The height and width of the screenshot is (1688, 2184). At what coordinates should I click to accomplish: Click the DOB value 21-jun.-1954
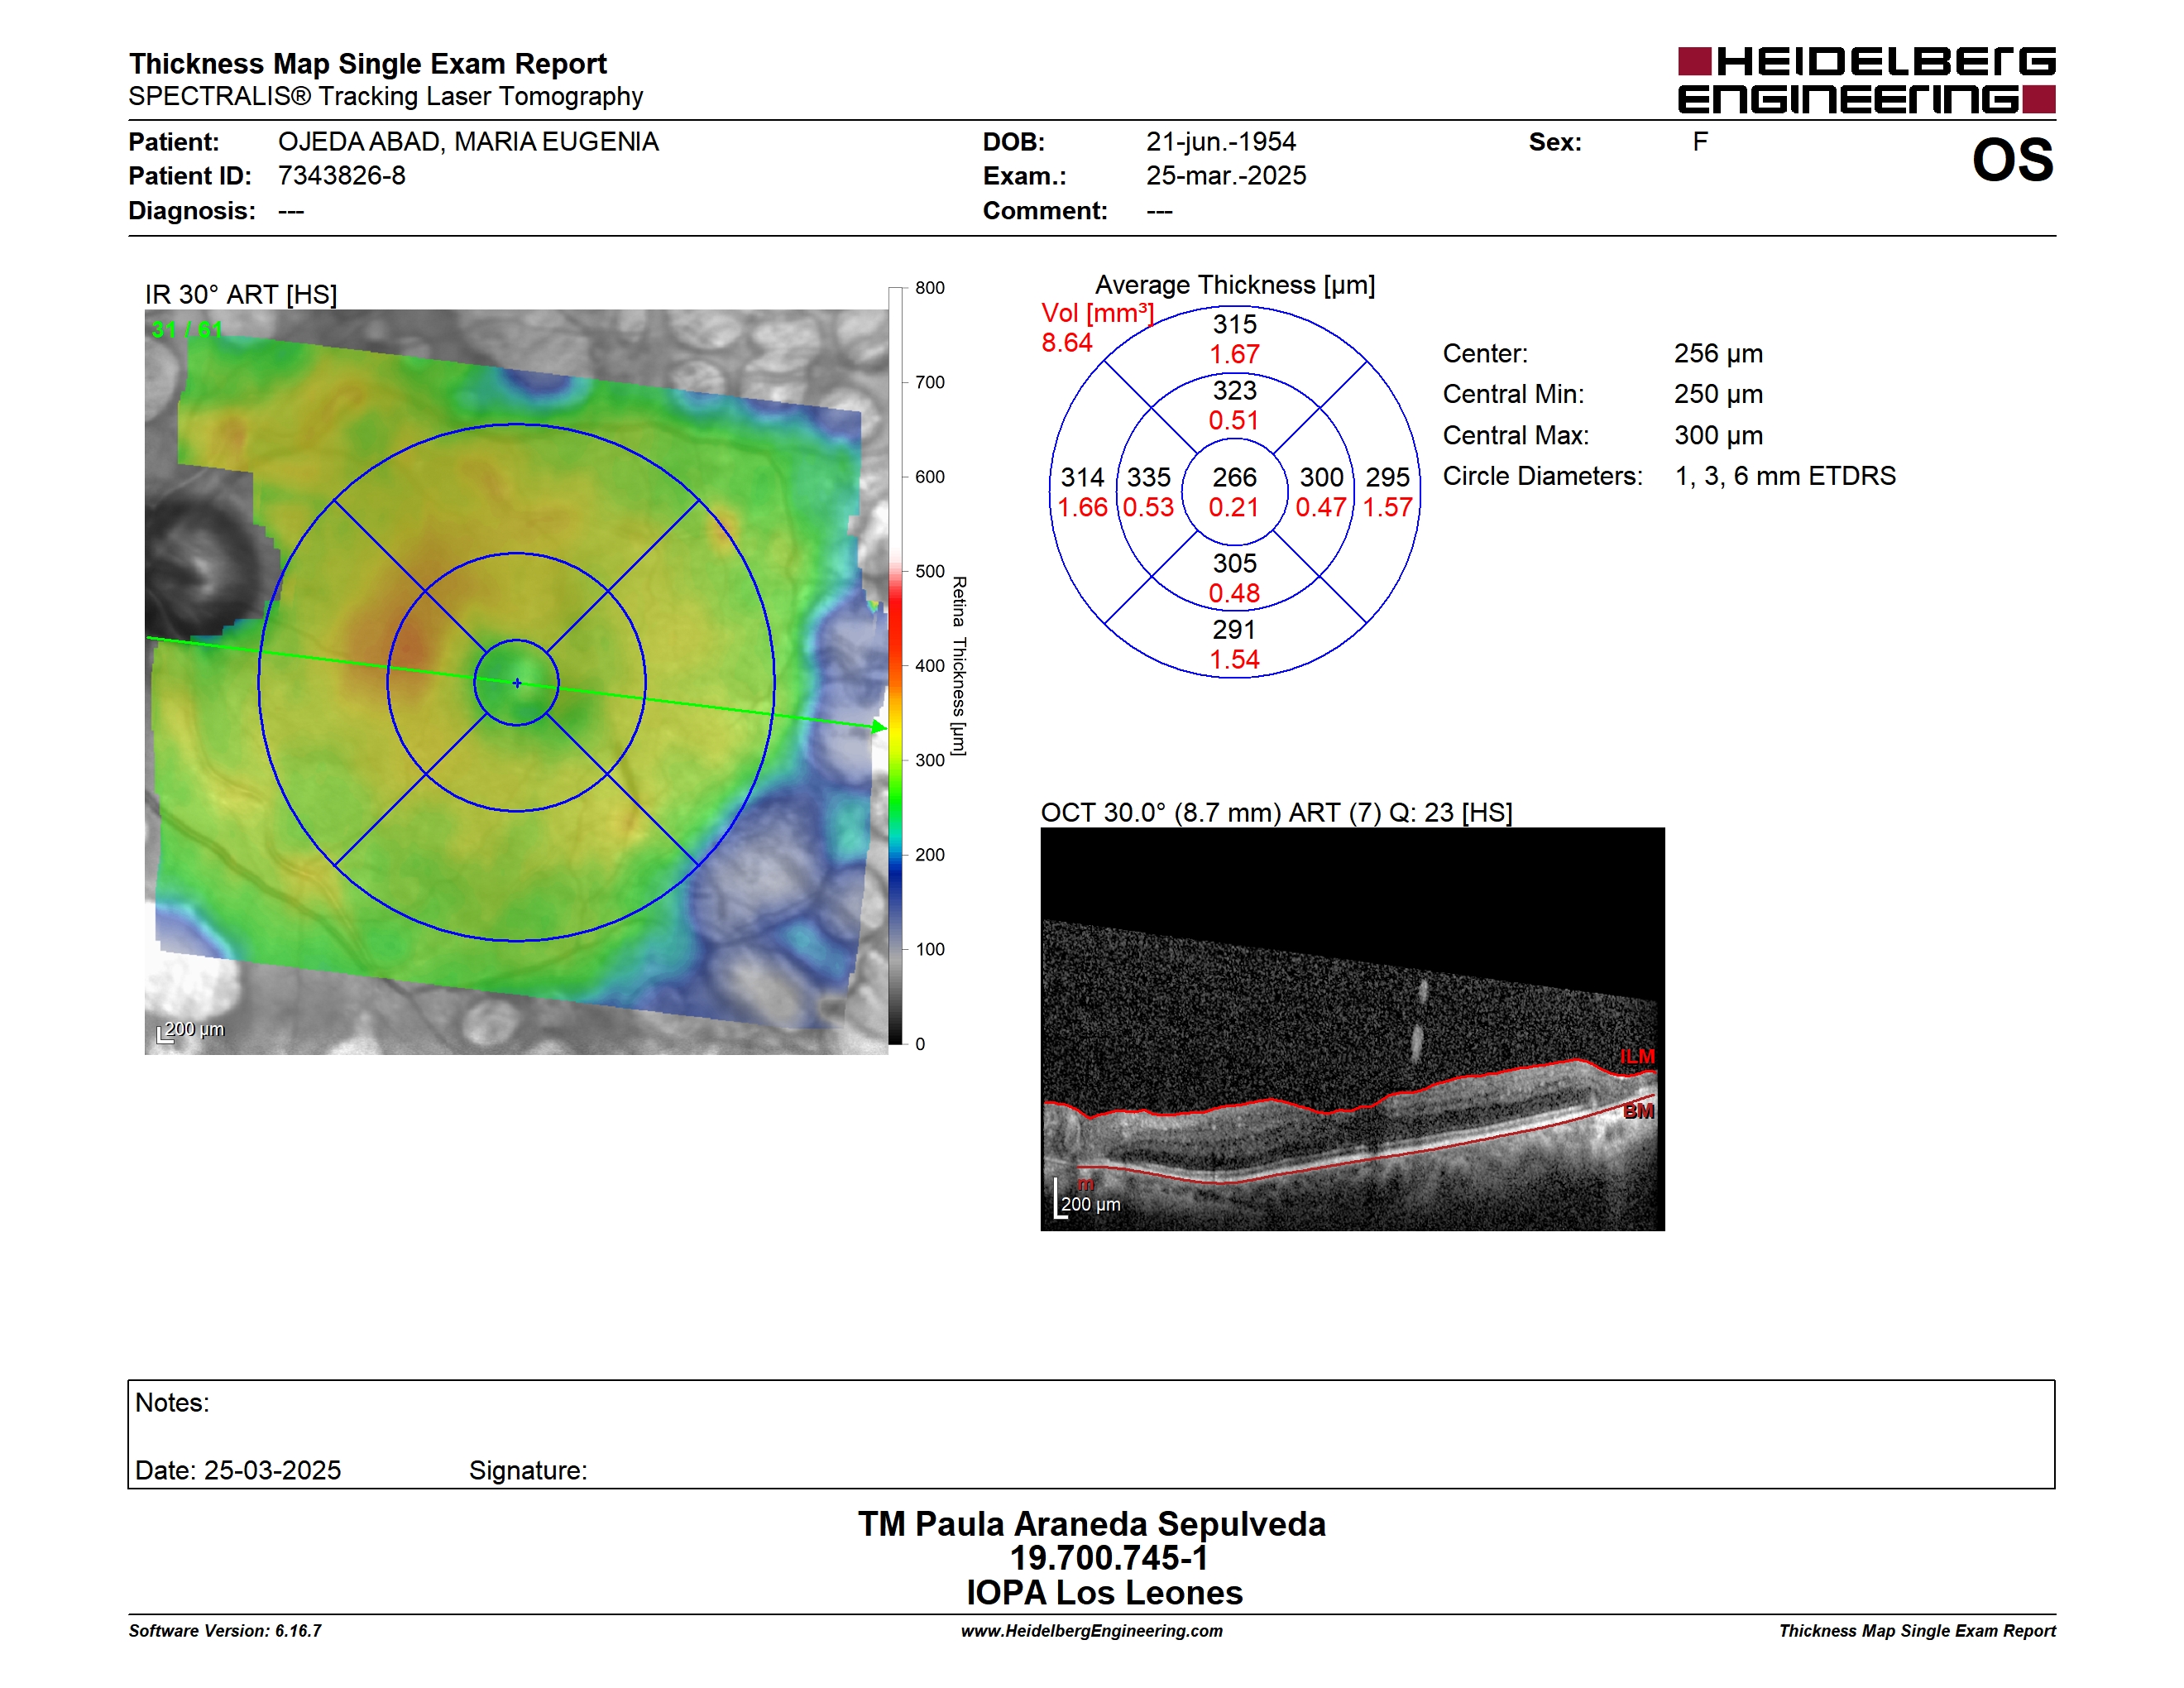[1221, 142]
